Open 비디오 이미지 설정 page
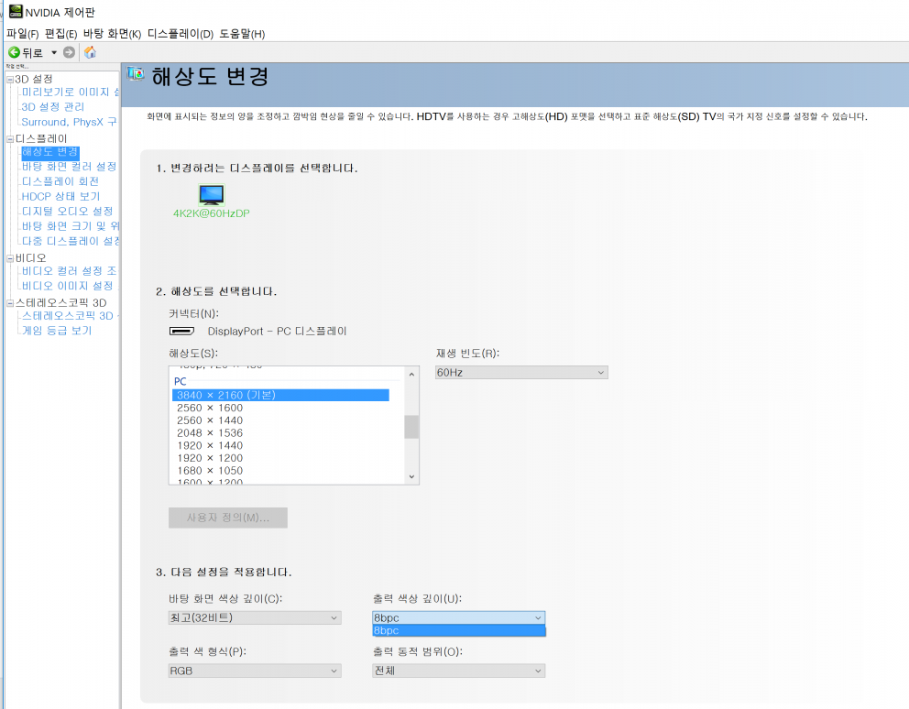909x709 pixels. tap(69, 286)
